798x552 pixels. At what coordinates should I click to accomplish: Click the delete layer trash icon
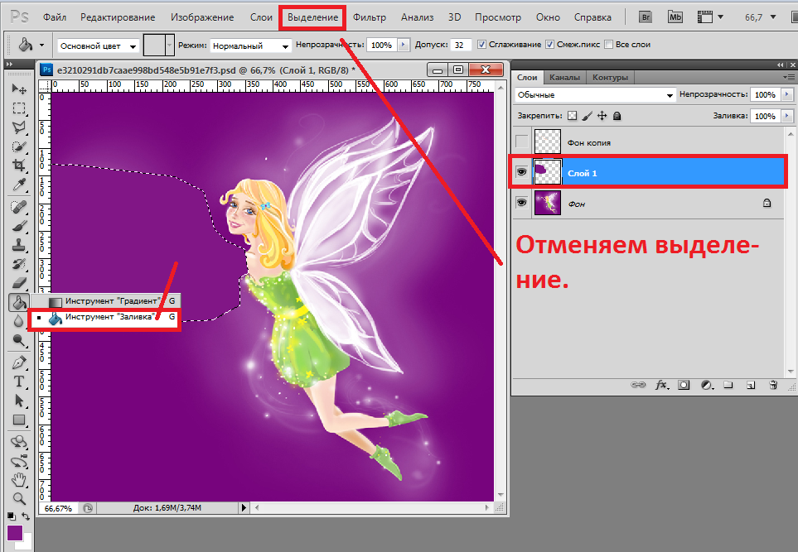(x=772, y=385)
